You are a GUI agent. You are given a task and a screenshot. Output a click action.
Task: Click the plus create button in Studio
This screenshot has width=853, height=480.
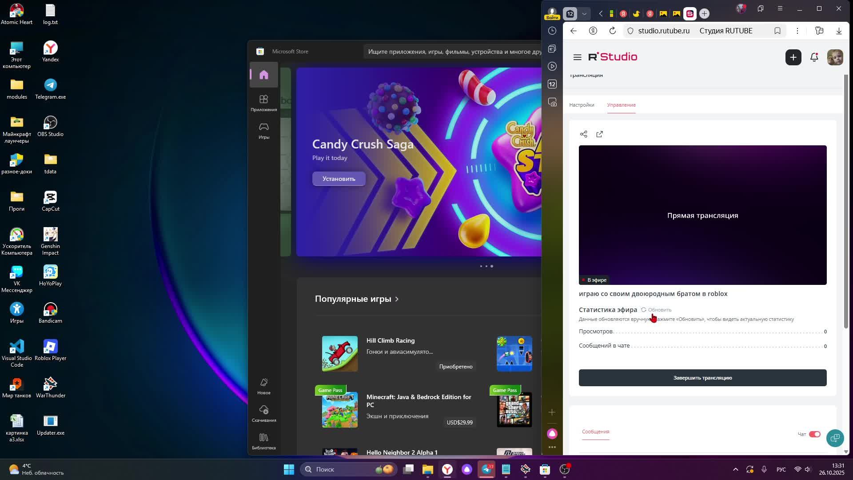point(793,57)
